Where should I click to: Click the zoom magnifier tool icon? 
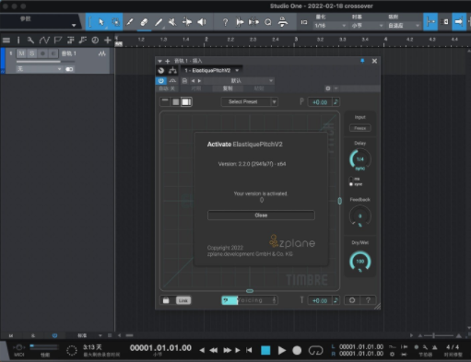(268, 22)
